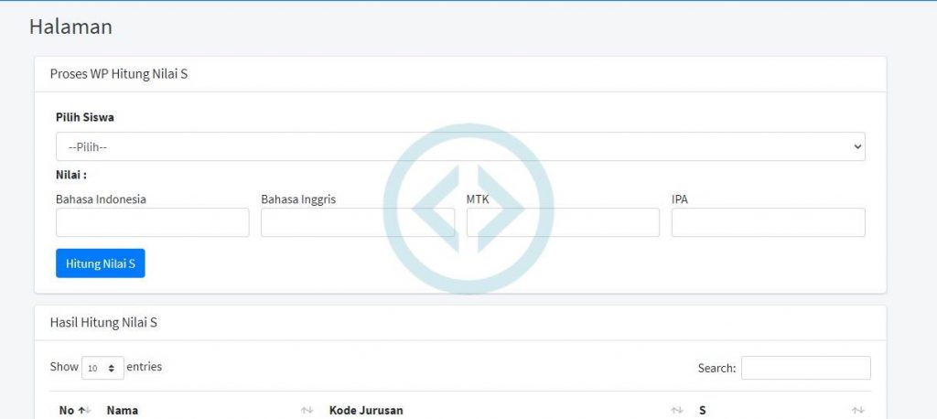The width and height of the screenshot is (937, 419).
Task: Open the Pilih Siswa dropdown
Action: click(459, 146)
